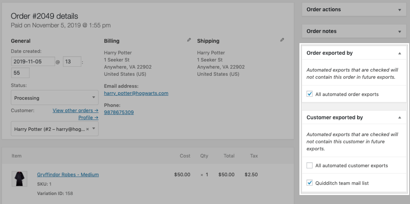Select the Order notes panel title

tap(321, 31)
